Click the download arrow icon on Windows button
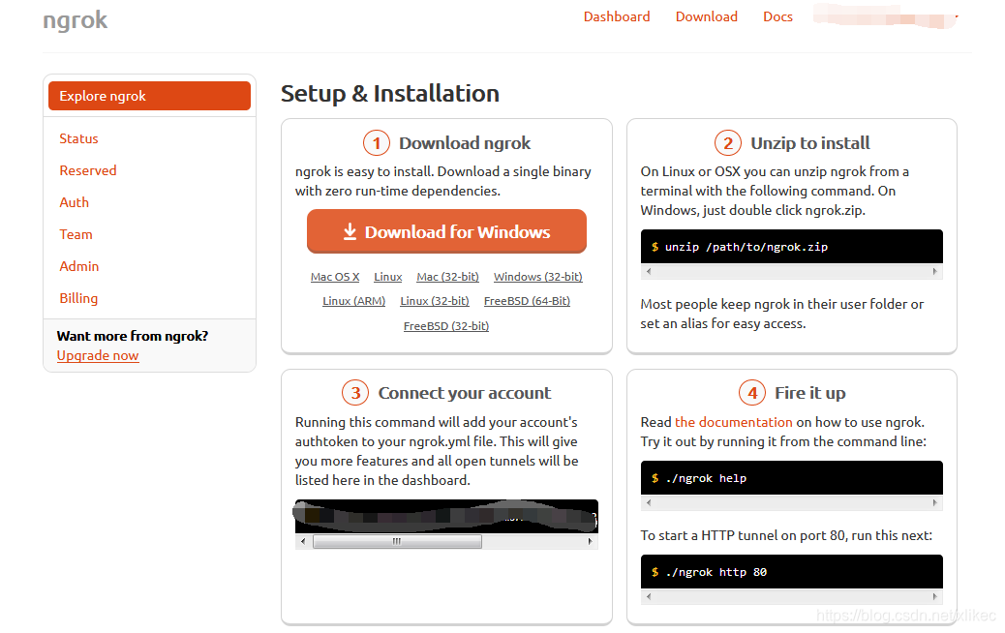1005x633 pixels. pos(350,231)
